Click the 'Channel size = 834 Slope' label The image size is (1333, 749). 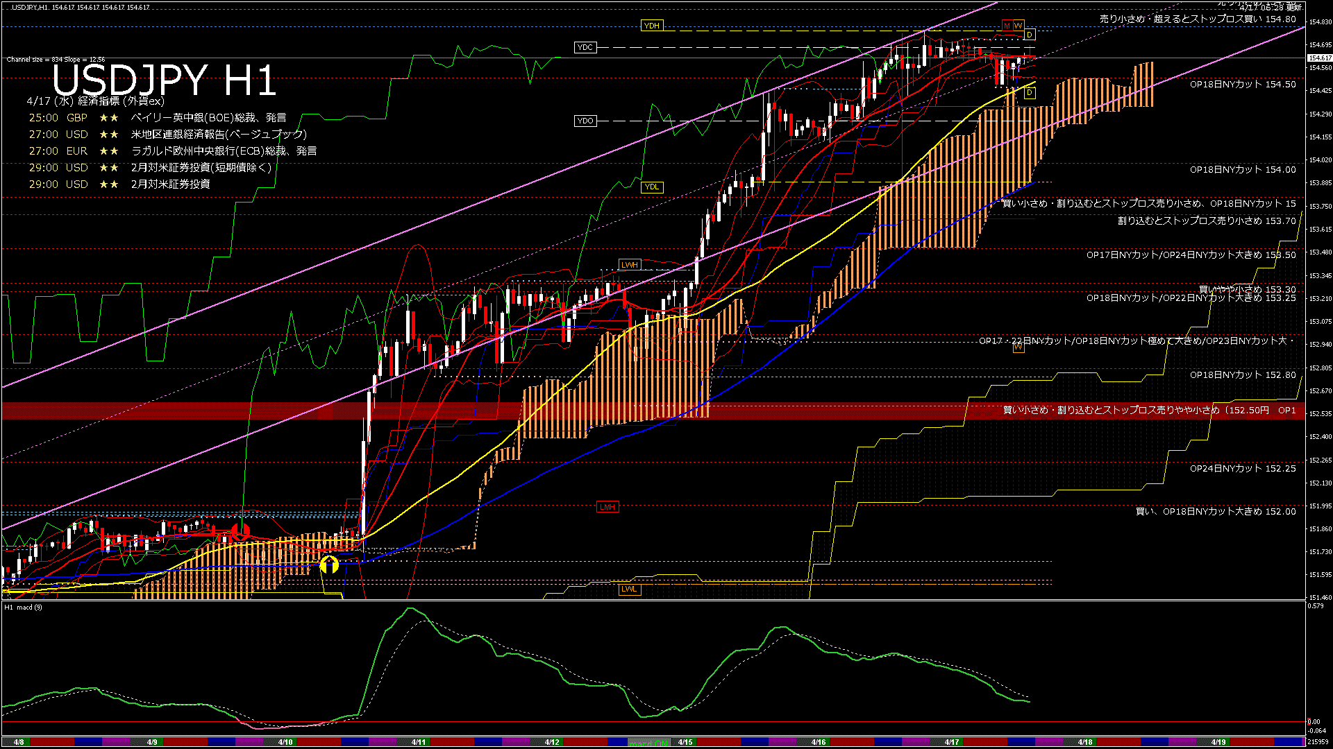tap(56, 60)
